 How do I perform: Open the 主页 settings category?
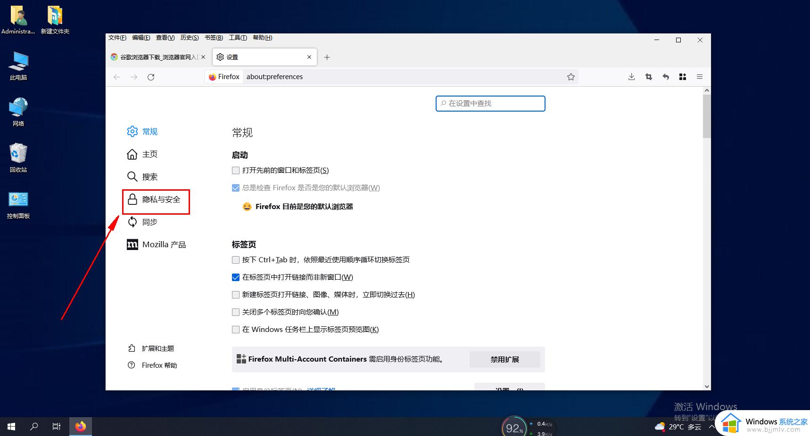[x=142, y=154]
